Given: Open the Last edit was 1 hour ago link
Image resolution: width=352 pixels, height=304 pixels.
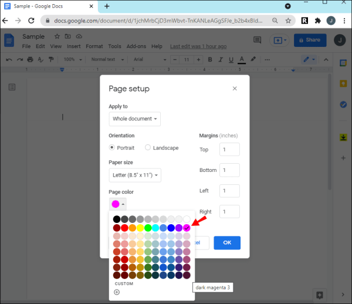Looking at the screenshot, I should pyautogui.click(x=198, y=46).
